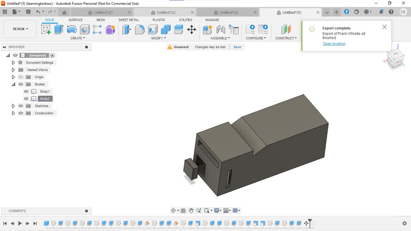Open the MODIFY dropdown menu
This screenshot has height=231, width=411.
coord(159,38)
